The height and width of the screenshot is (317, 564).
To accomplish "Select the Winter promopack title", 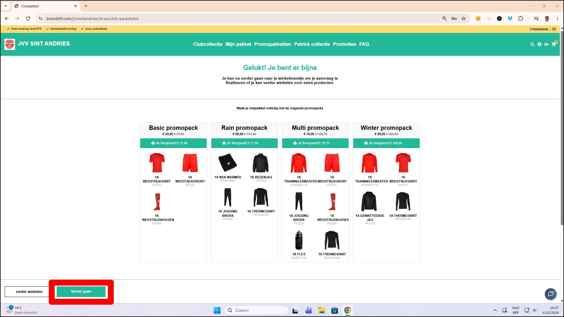I will point(386,128).
